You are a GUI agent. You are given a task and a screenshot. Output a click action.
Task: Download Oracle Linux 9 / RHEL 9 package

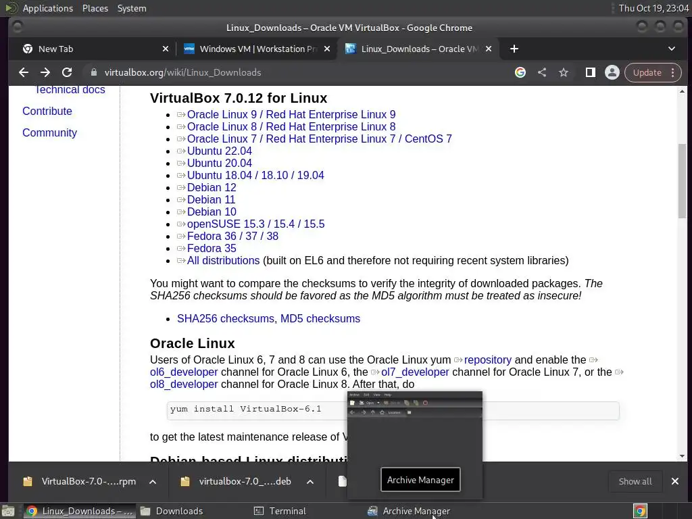[291, 115]
